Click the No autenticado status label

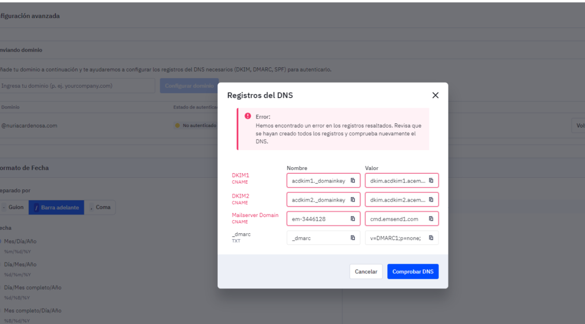pos(196,126)
